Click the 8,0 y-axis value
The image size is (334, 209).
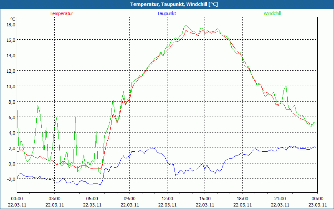(x=12, y=102)
